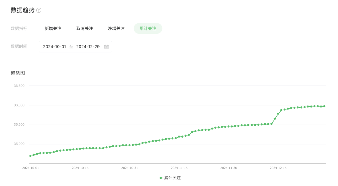
Task: Click the last data point on the trend line
Action: click(x=324, y=106)
